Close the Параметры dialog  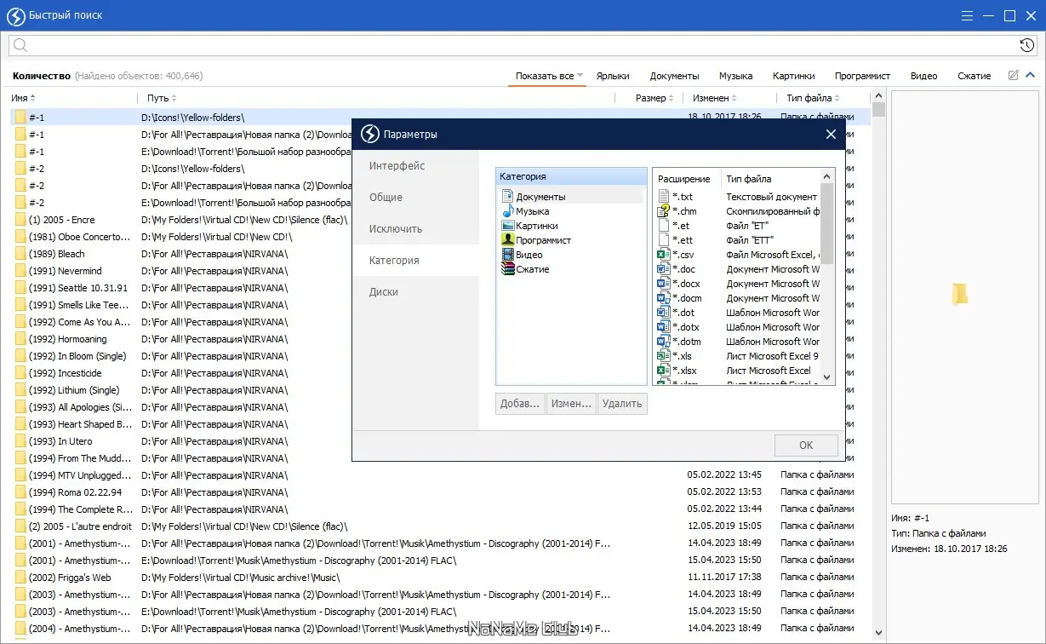[831, 135]
